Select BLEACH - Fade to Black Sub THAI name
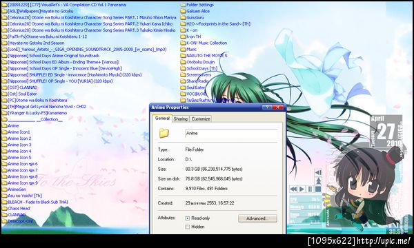This screenshot has height=248, width=414. pyautogui.click(x=38, y=202)
